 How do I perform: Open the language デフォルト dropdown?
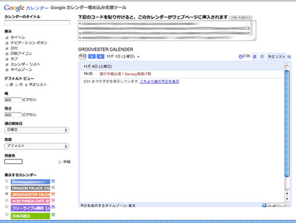(36, 146)
